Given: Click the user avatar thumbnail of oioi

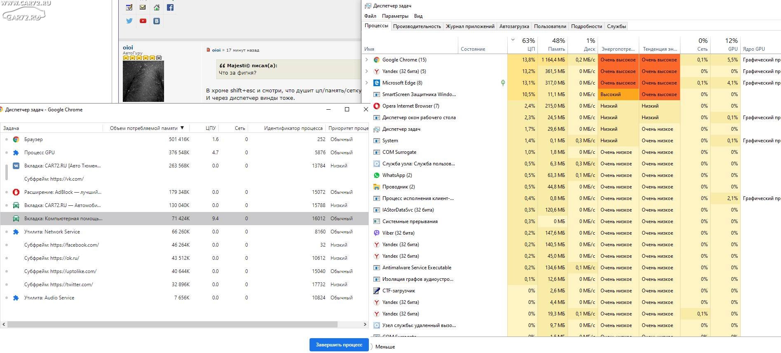Looking at the screenshot, I should point(143,81).
